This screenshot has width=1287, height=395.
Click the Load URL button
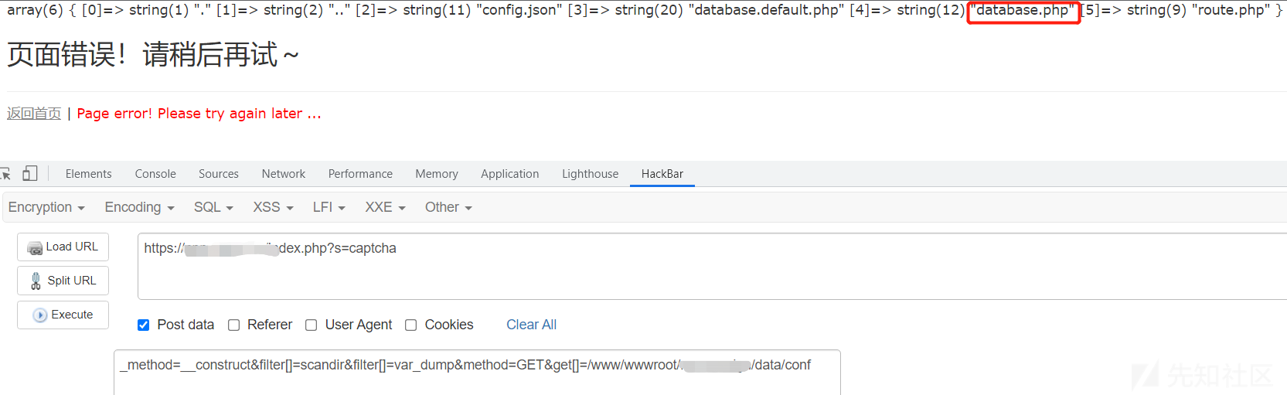(63, 247)
